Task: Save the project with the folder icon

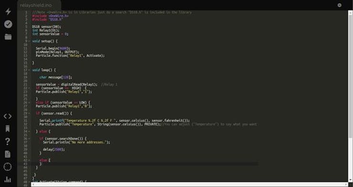Action: 8,37
